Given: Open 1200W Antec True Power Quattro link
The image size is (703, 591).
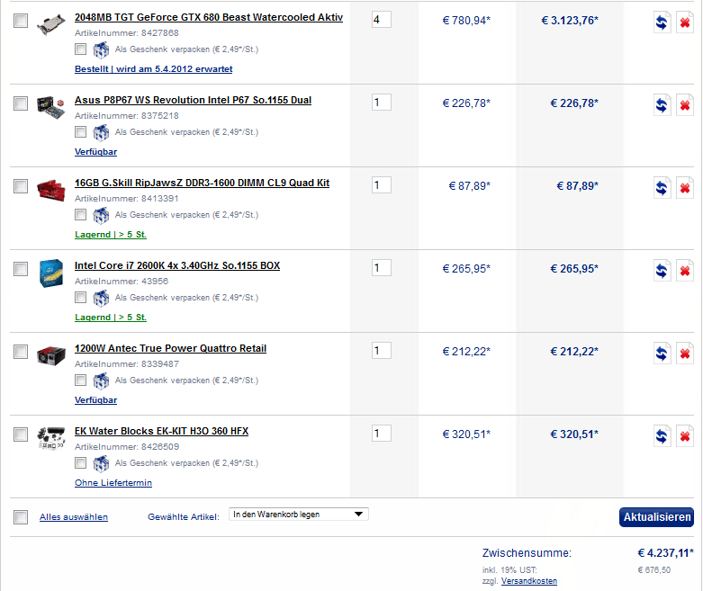Looking at the screenshot, I should pos(170,349).
